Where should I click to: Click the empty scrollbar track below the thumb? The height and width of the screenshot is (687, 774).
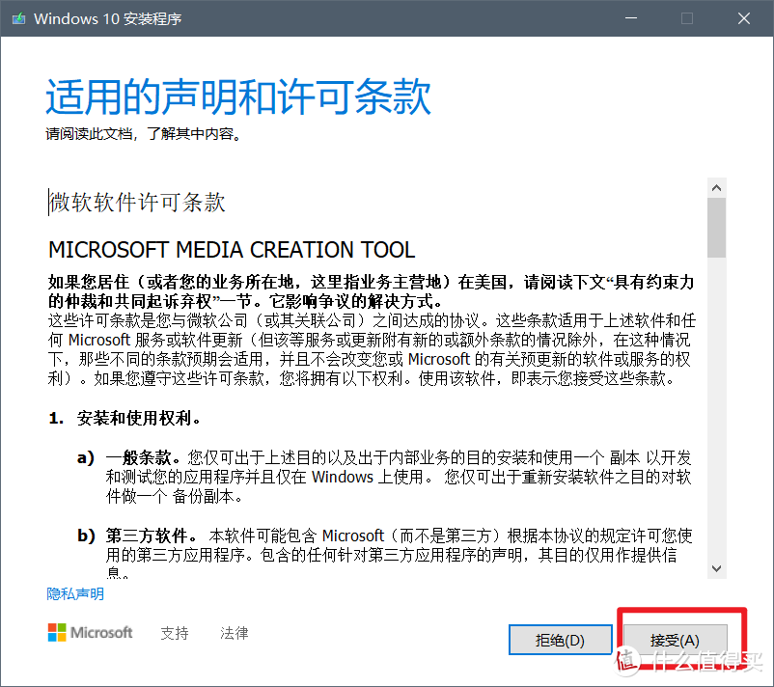point(716,407)
